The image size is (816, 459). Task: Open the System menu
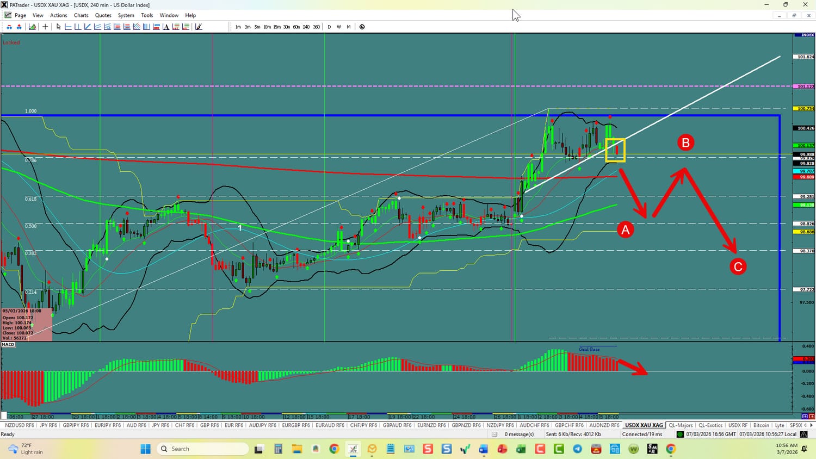pos(126,15)
